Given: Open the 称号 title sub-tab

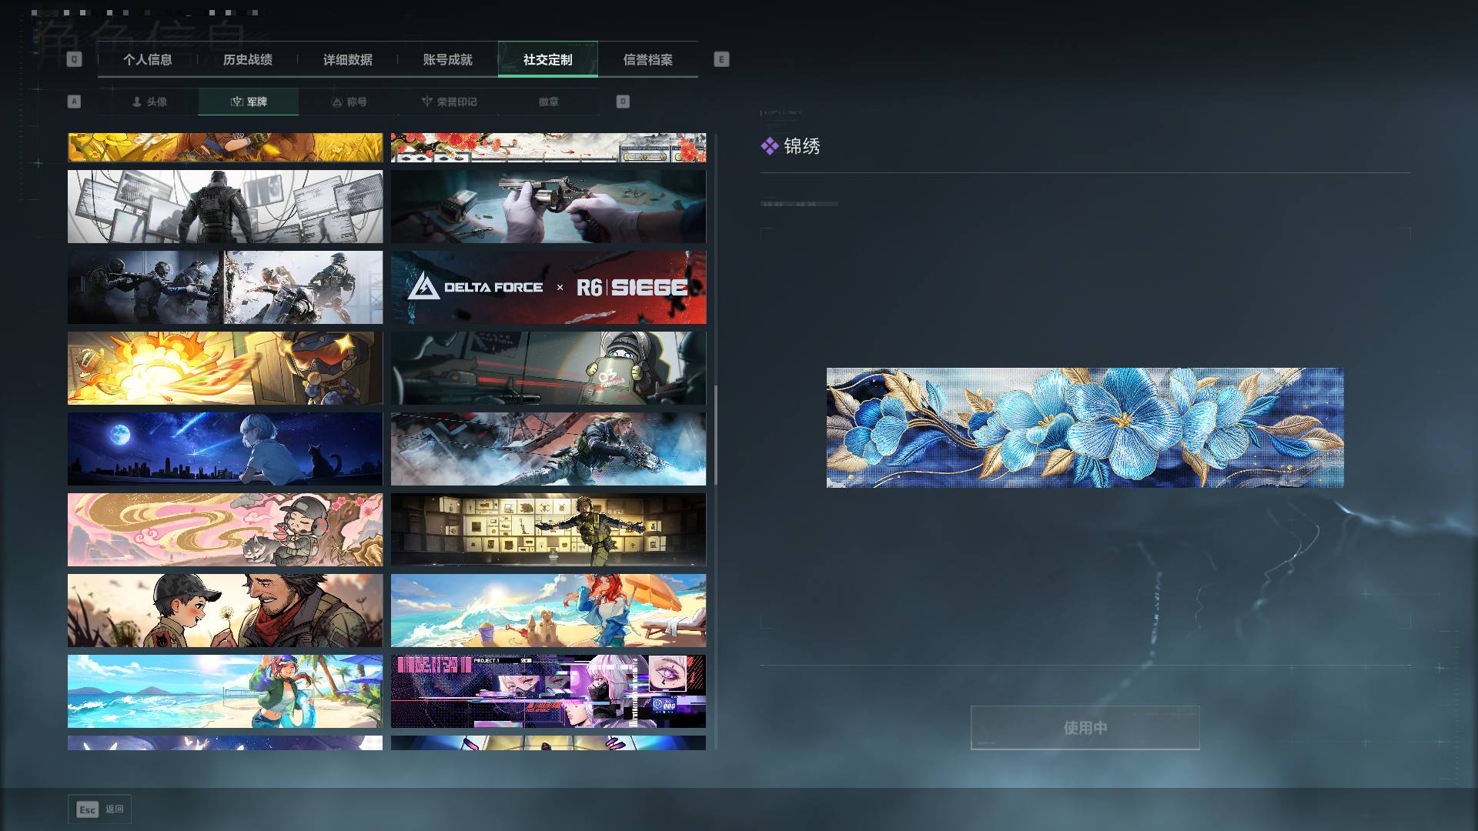Looking at the screenshot, I should coord(349,102).
